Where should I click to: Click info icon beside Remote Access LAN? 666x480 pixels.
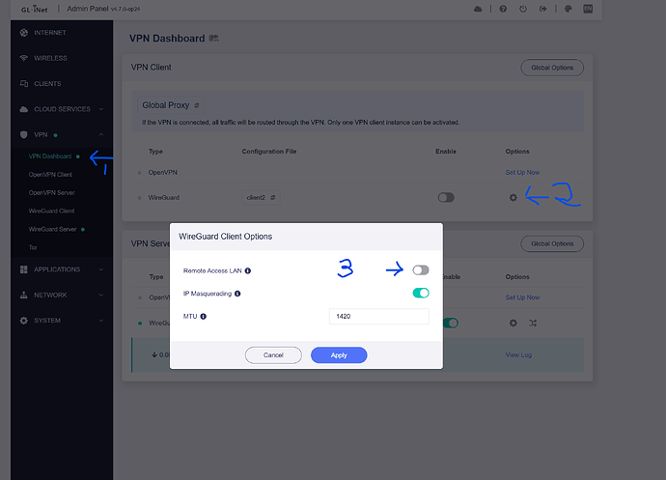point(248,271)
